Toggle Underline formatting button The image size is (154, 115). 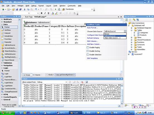pyautogui.click(x=48, y=13)
